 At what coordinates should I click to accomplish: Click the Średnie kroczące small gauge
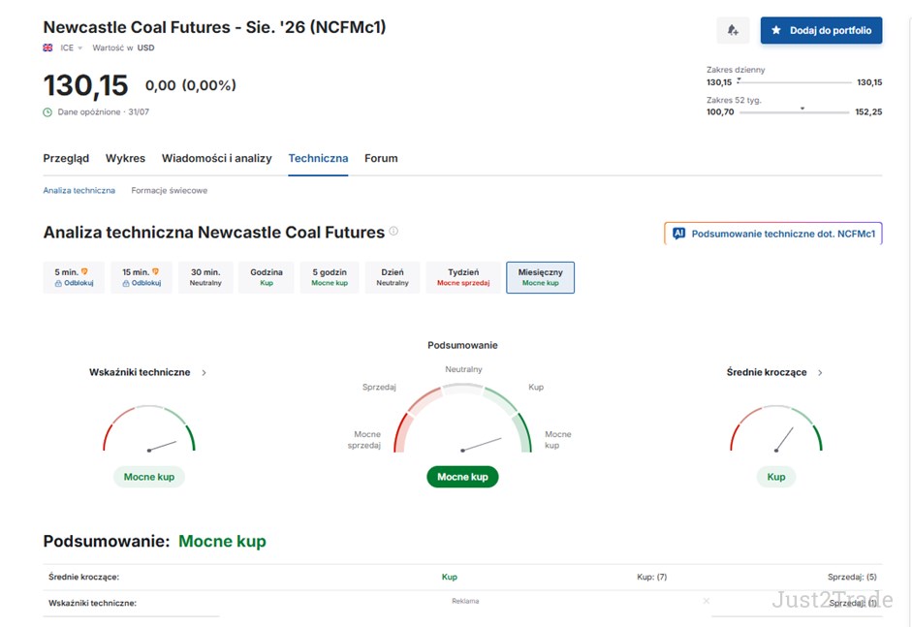[776, 428]
